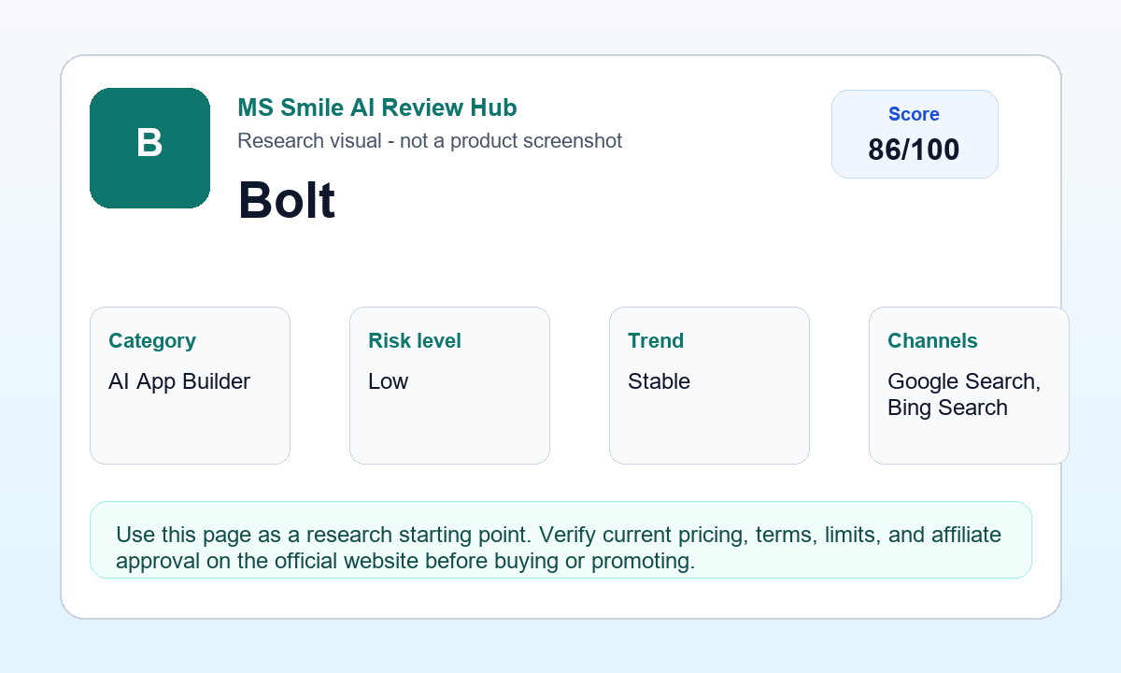Select the Google Search, Bing Search value
Screen dimensions: 1121x673
pos(964,394)
